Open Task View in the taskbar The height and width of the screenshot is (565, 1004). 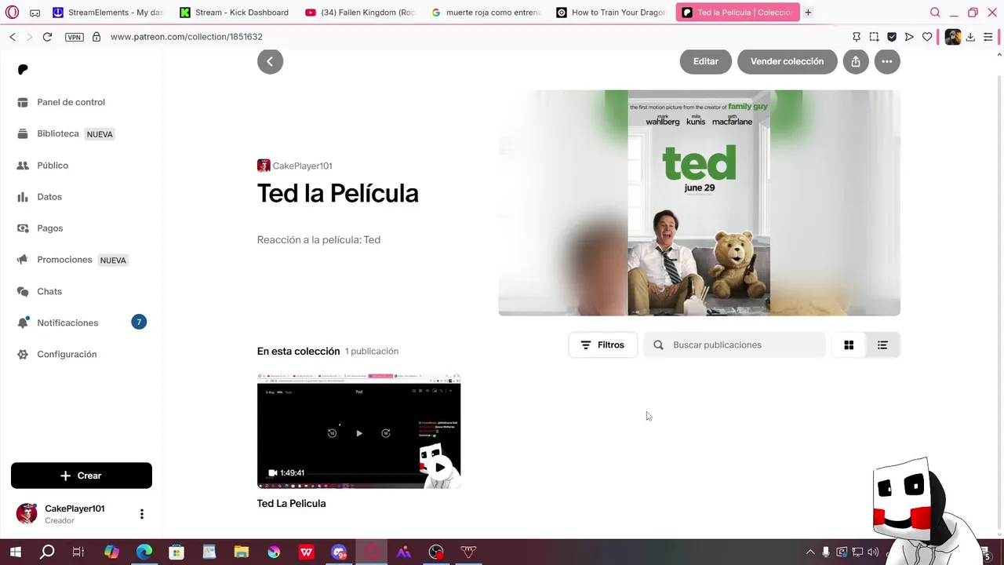tap(78, 552)
